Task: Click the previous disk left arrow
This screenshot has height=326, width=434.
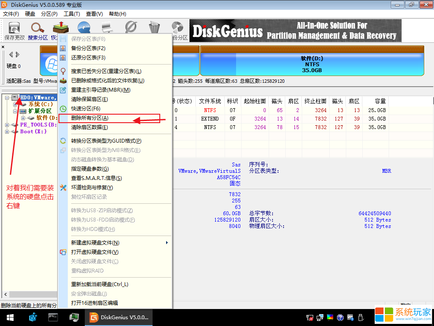Action: click(11, 54)
